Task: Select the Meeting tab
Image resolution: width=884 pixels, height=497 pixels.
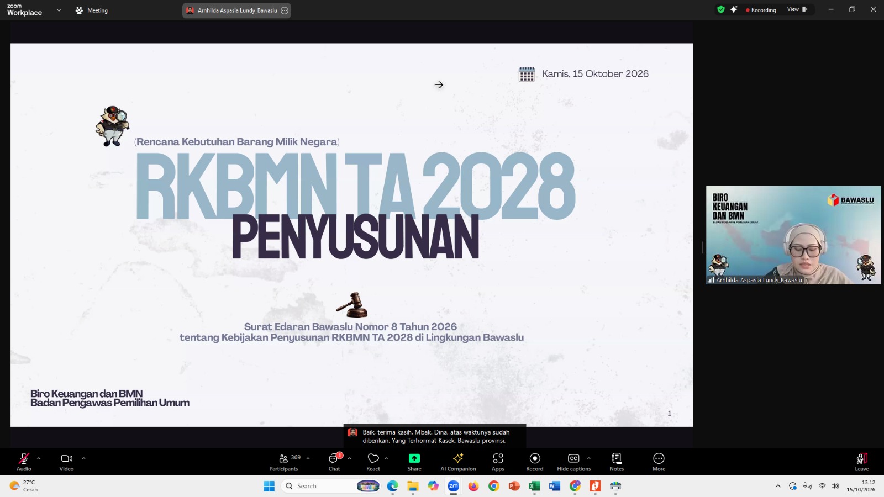Action: click(92, 10)
